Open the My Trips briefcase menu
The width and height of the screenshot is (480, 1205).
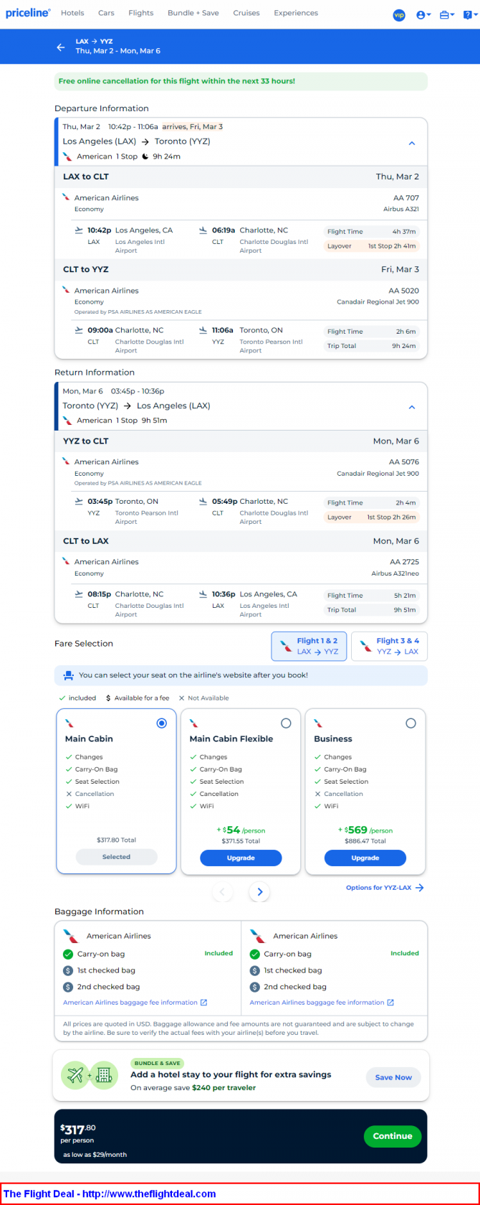(447, 14)
